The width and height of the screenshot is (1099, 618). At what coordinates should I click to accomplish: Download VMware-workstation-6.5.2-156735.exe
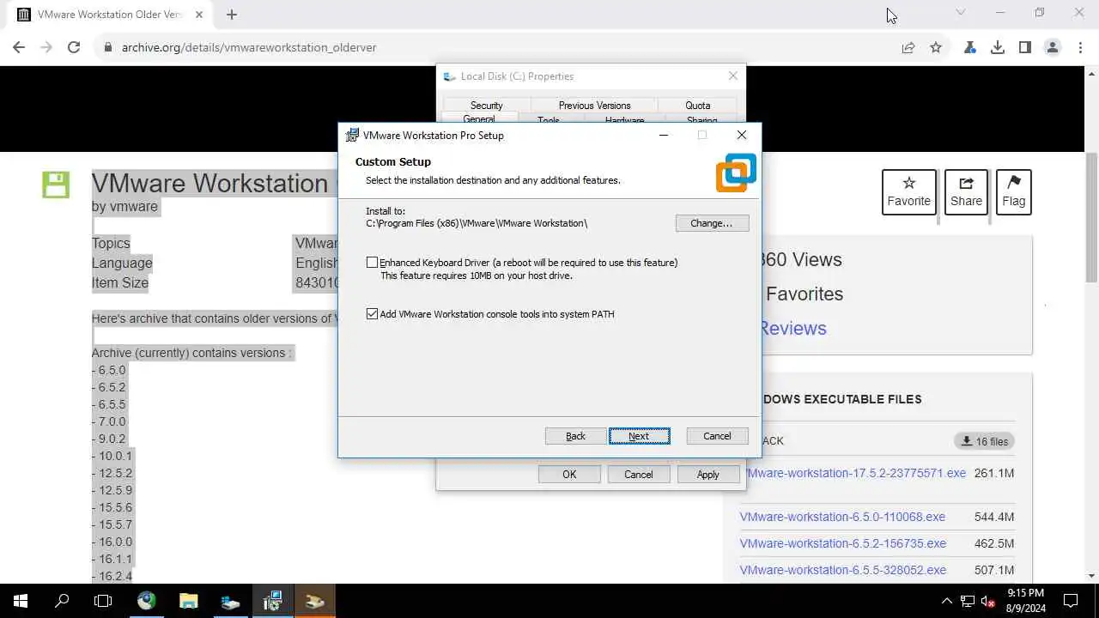843,543
